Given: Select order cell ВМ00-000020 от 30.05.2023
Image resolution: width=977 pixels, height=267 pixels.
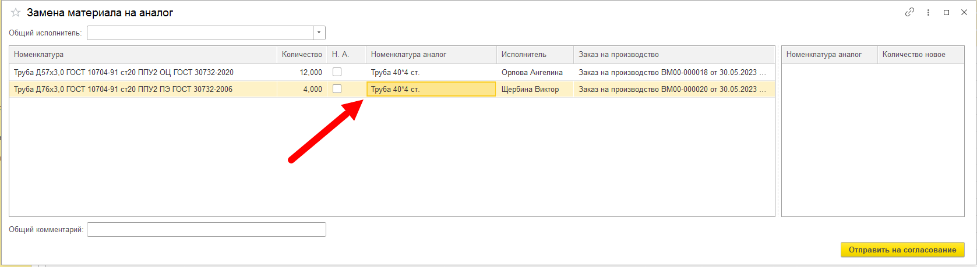Looking at the screenshot, I should coord(673,90).
